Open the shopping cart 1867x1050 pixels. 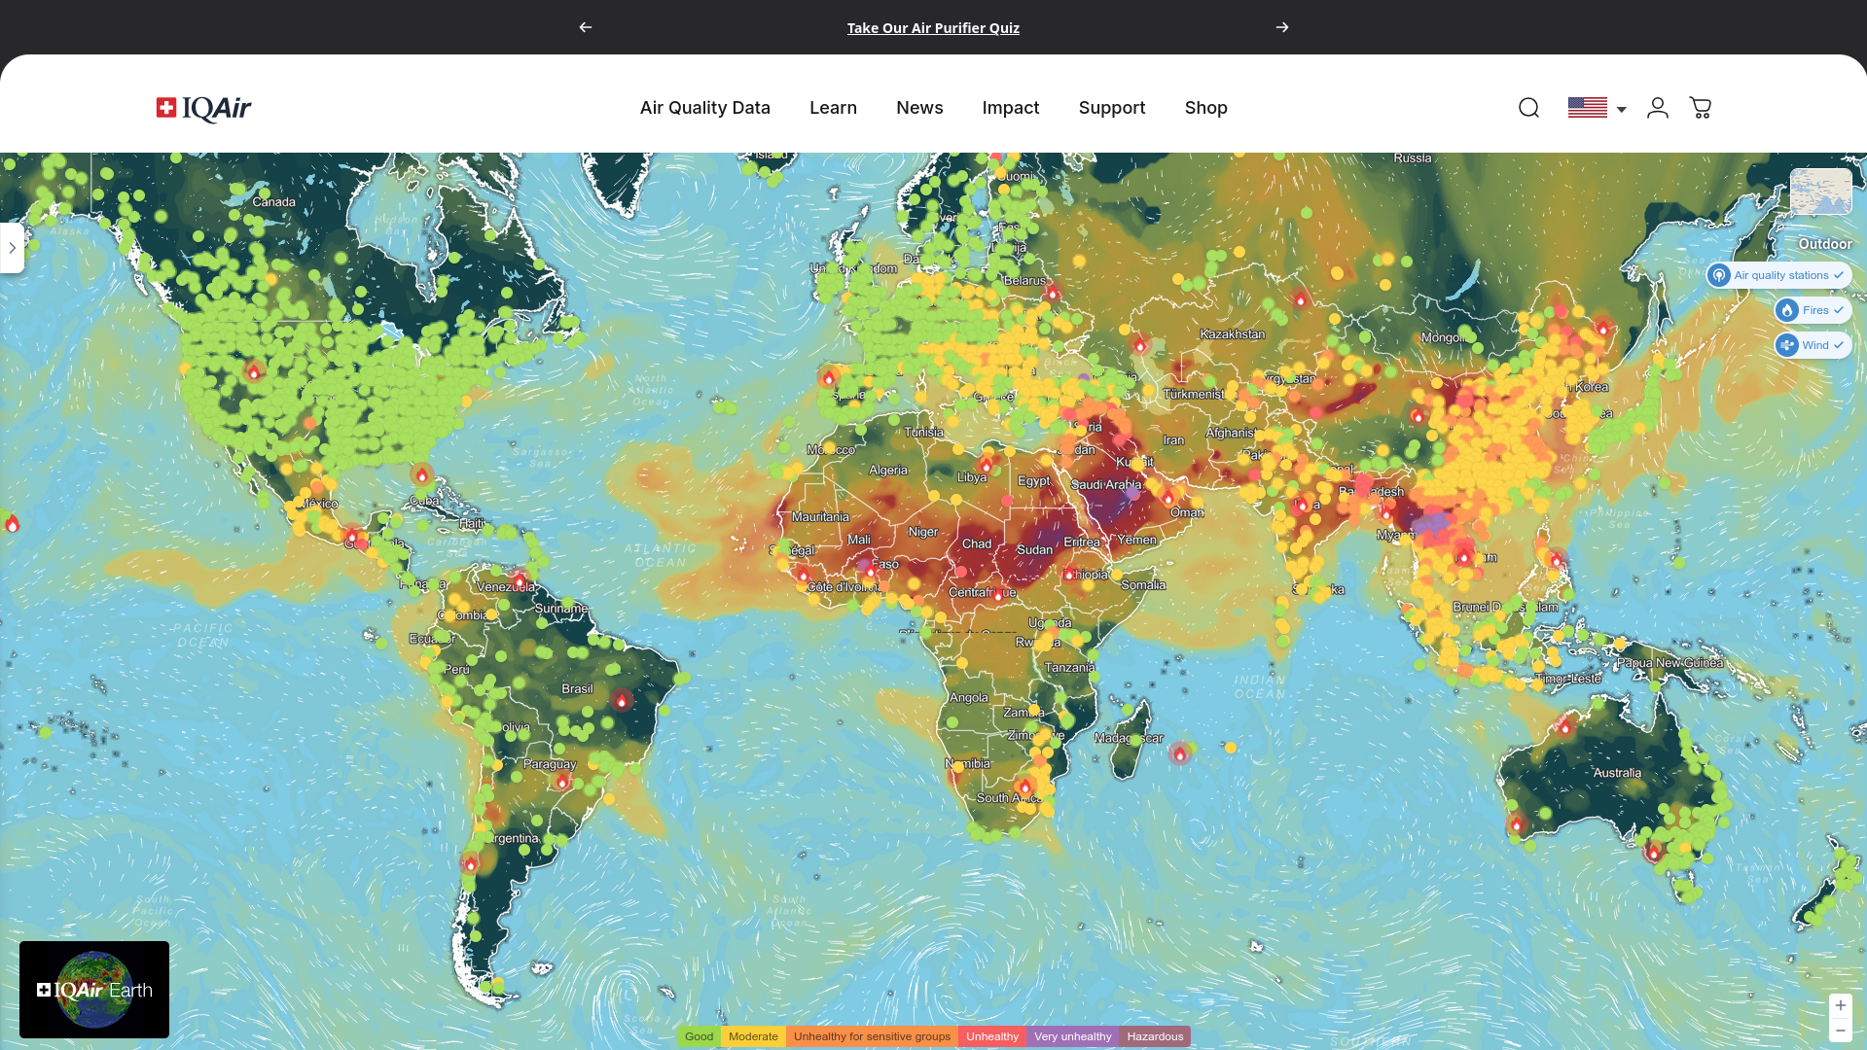(1701, 108)
